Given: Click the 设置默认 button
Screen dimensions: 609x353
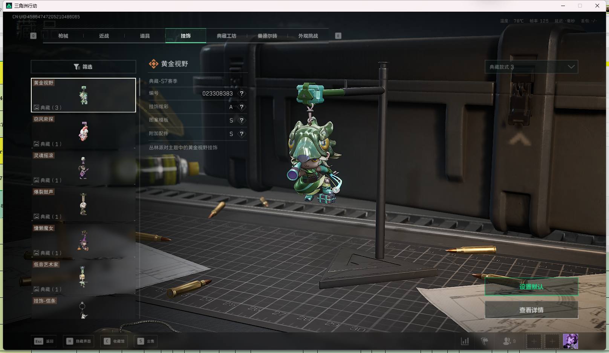Looking at the screenshot, I should [531, 286].
